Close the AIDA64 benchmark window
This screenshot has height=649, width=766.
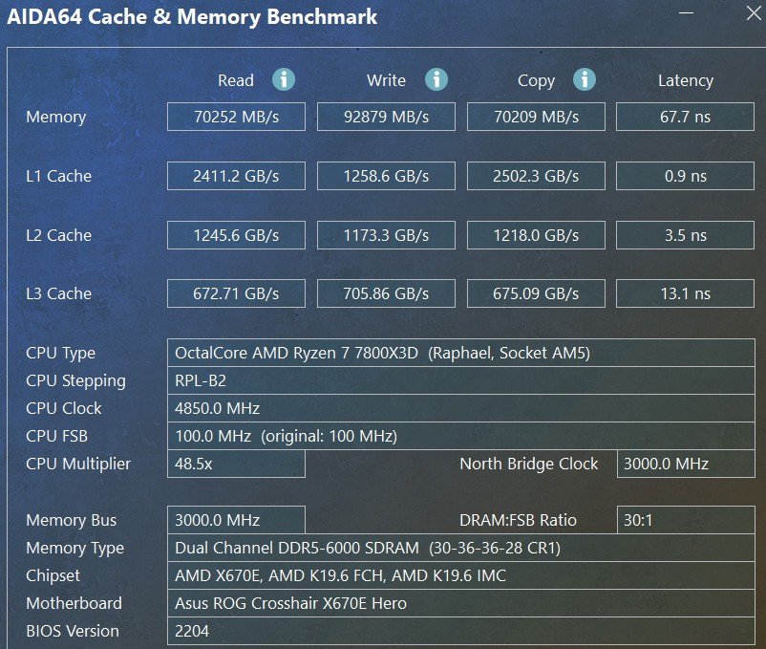(754, 13)
